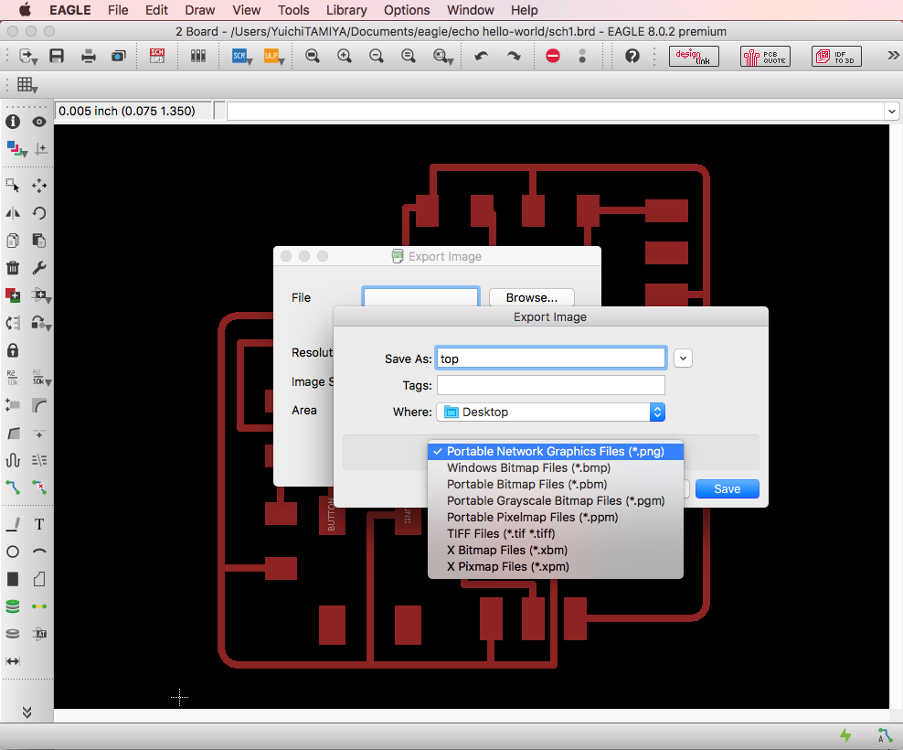Click the Browse... button
Screen dimensions: 903x750
click(532, 297)
